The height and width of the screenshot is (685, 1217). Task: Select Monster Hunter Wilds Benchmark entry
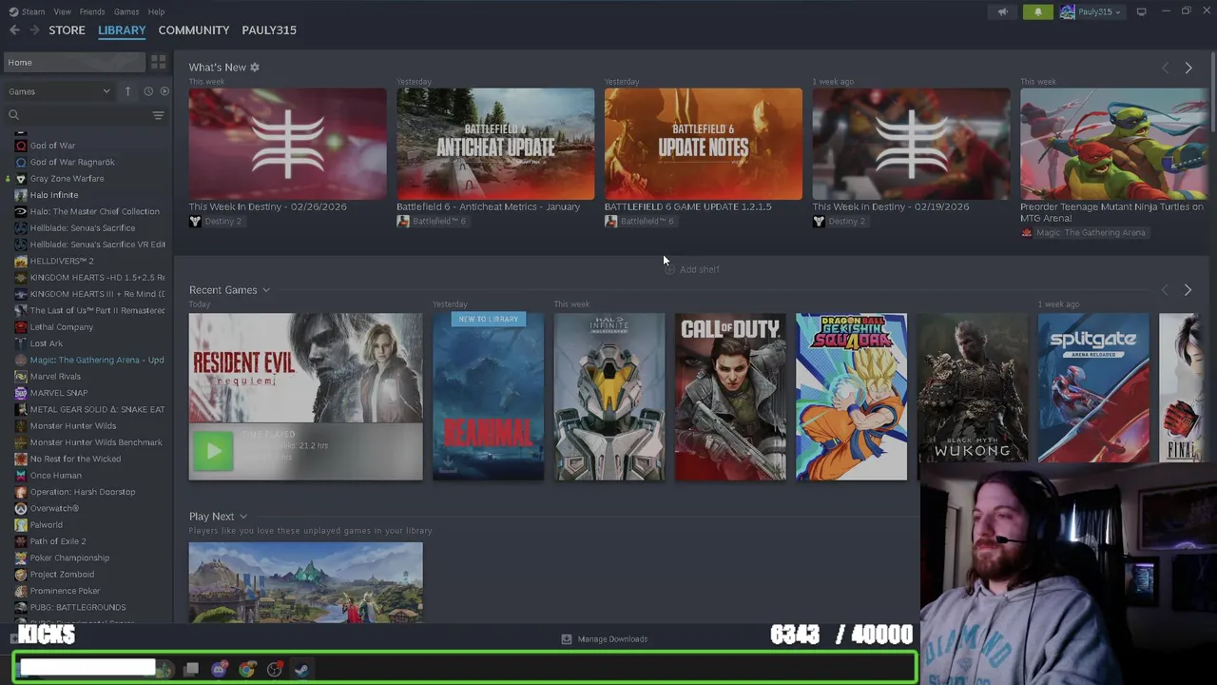pos(96,442)
